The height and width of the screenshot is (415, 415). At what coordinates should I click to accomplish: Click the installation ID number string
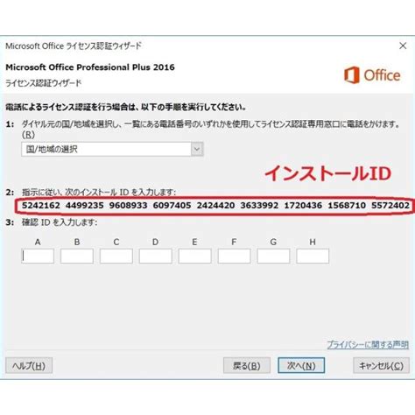215,206
